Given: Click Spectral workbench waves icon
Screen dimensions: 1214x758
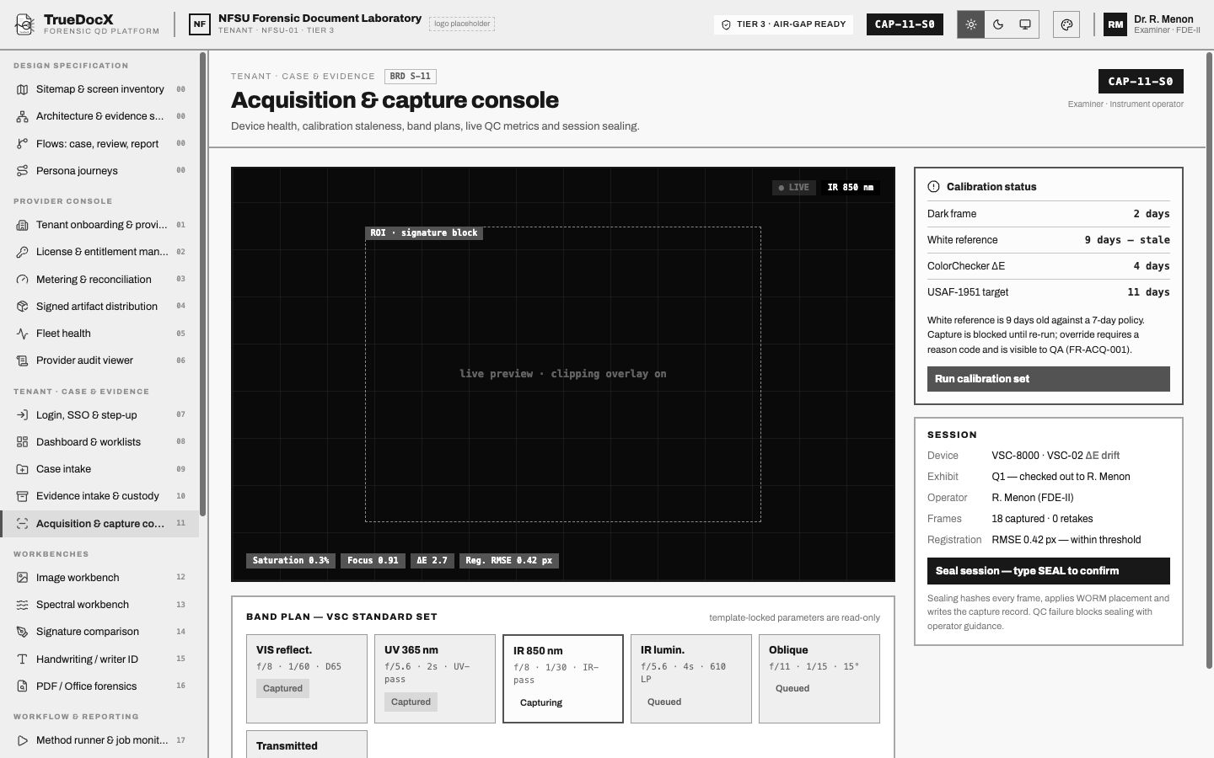Looking at the screenshot, I should tap(23, 605).
